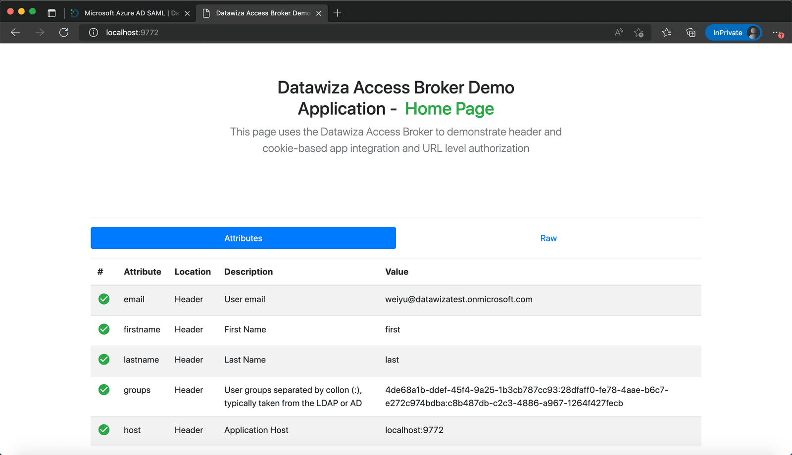
Task: Click green check icon in lastname row
Action: [x=104, y=359]
